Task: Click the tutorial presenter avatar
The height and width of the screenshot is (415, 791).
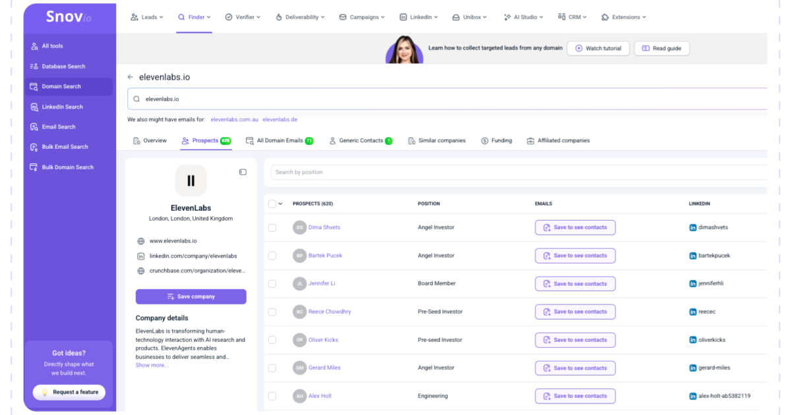Action: [404, 49]
